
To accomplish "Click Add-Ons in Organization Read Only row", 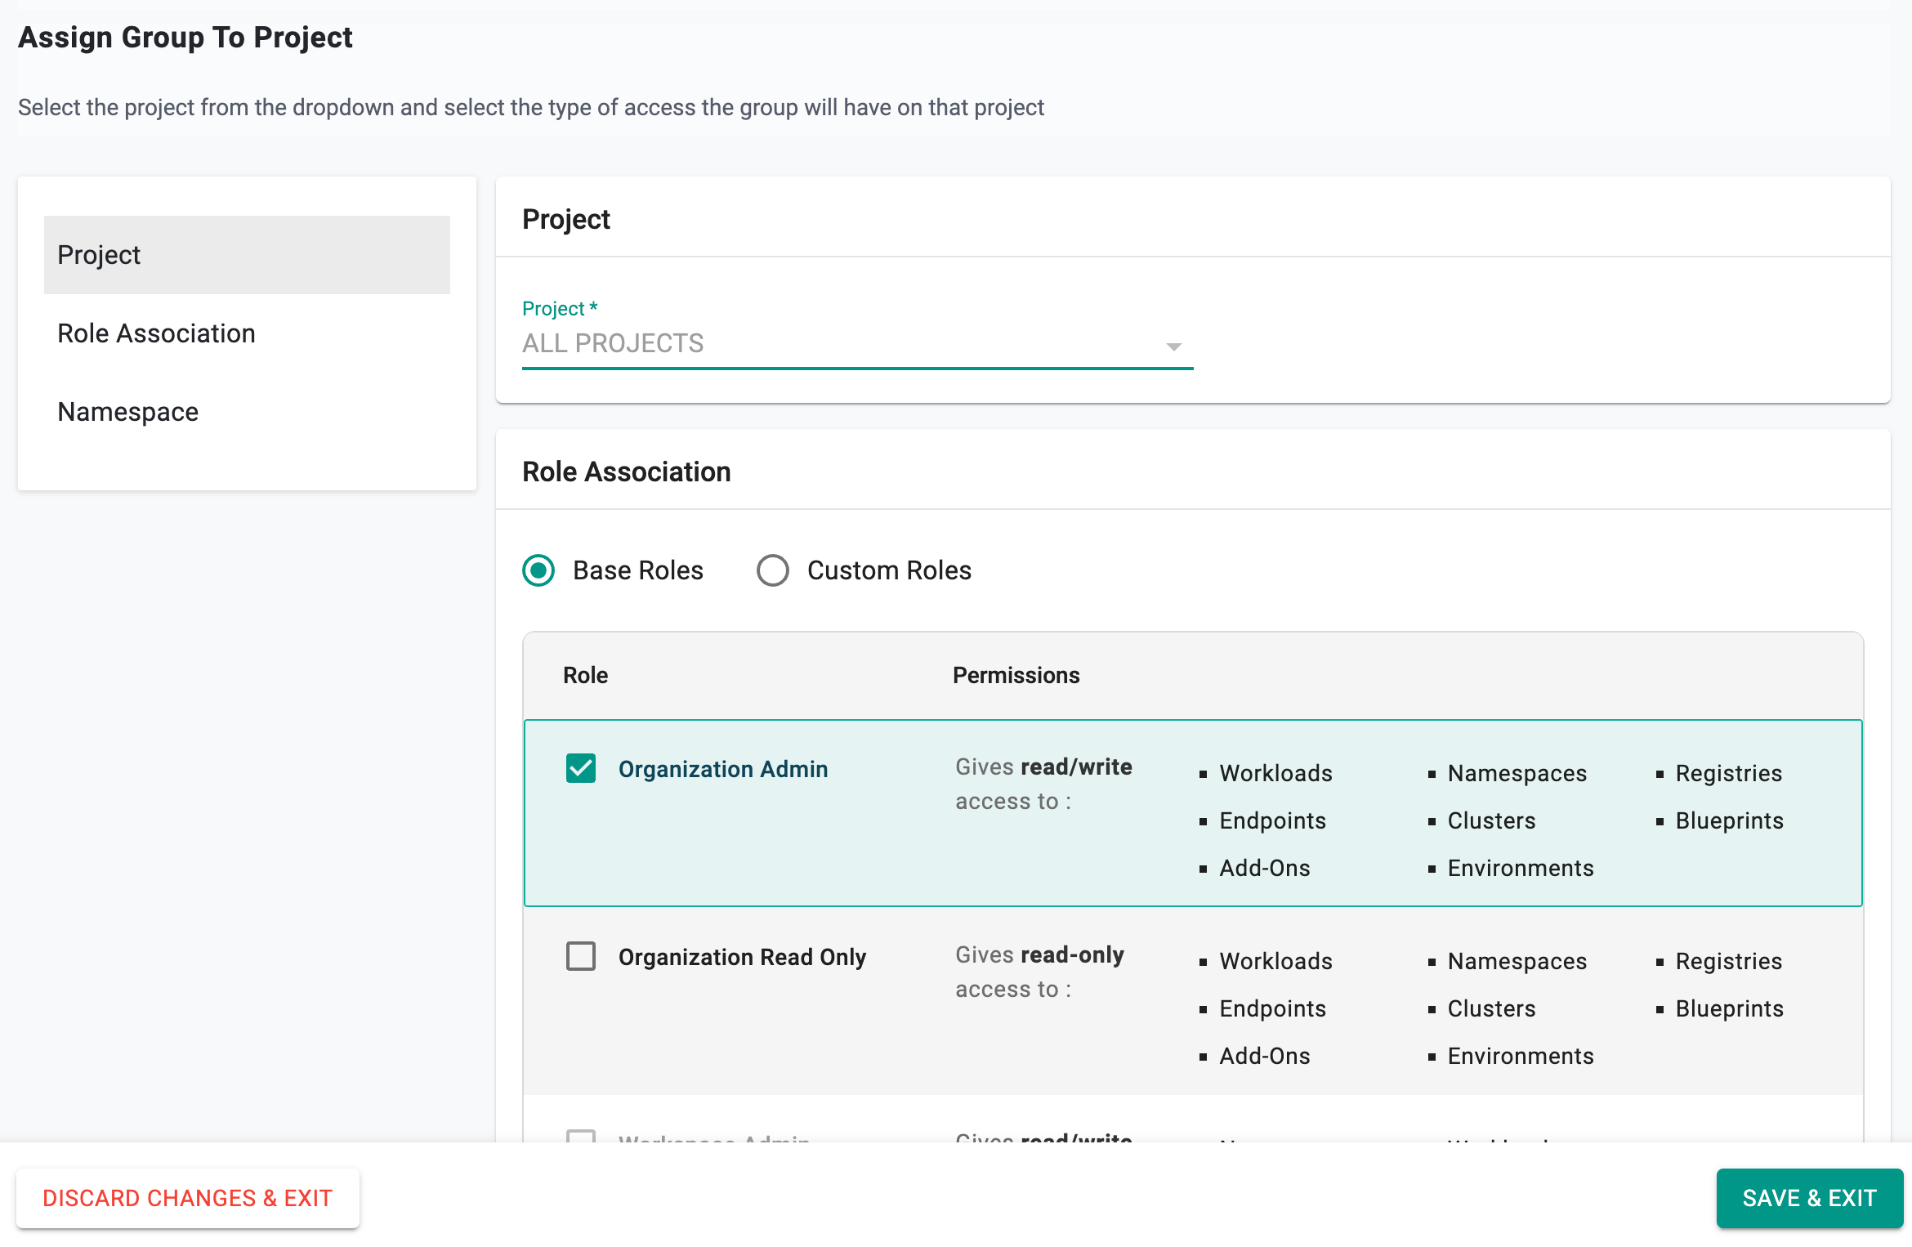I will click(1265, 1056).
